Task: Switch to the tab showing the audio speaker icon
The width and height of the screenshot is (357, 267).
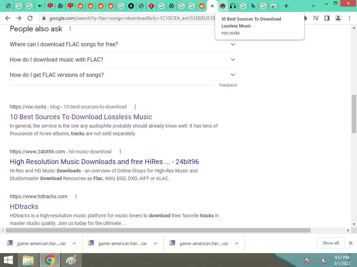Action: (40, 6)
